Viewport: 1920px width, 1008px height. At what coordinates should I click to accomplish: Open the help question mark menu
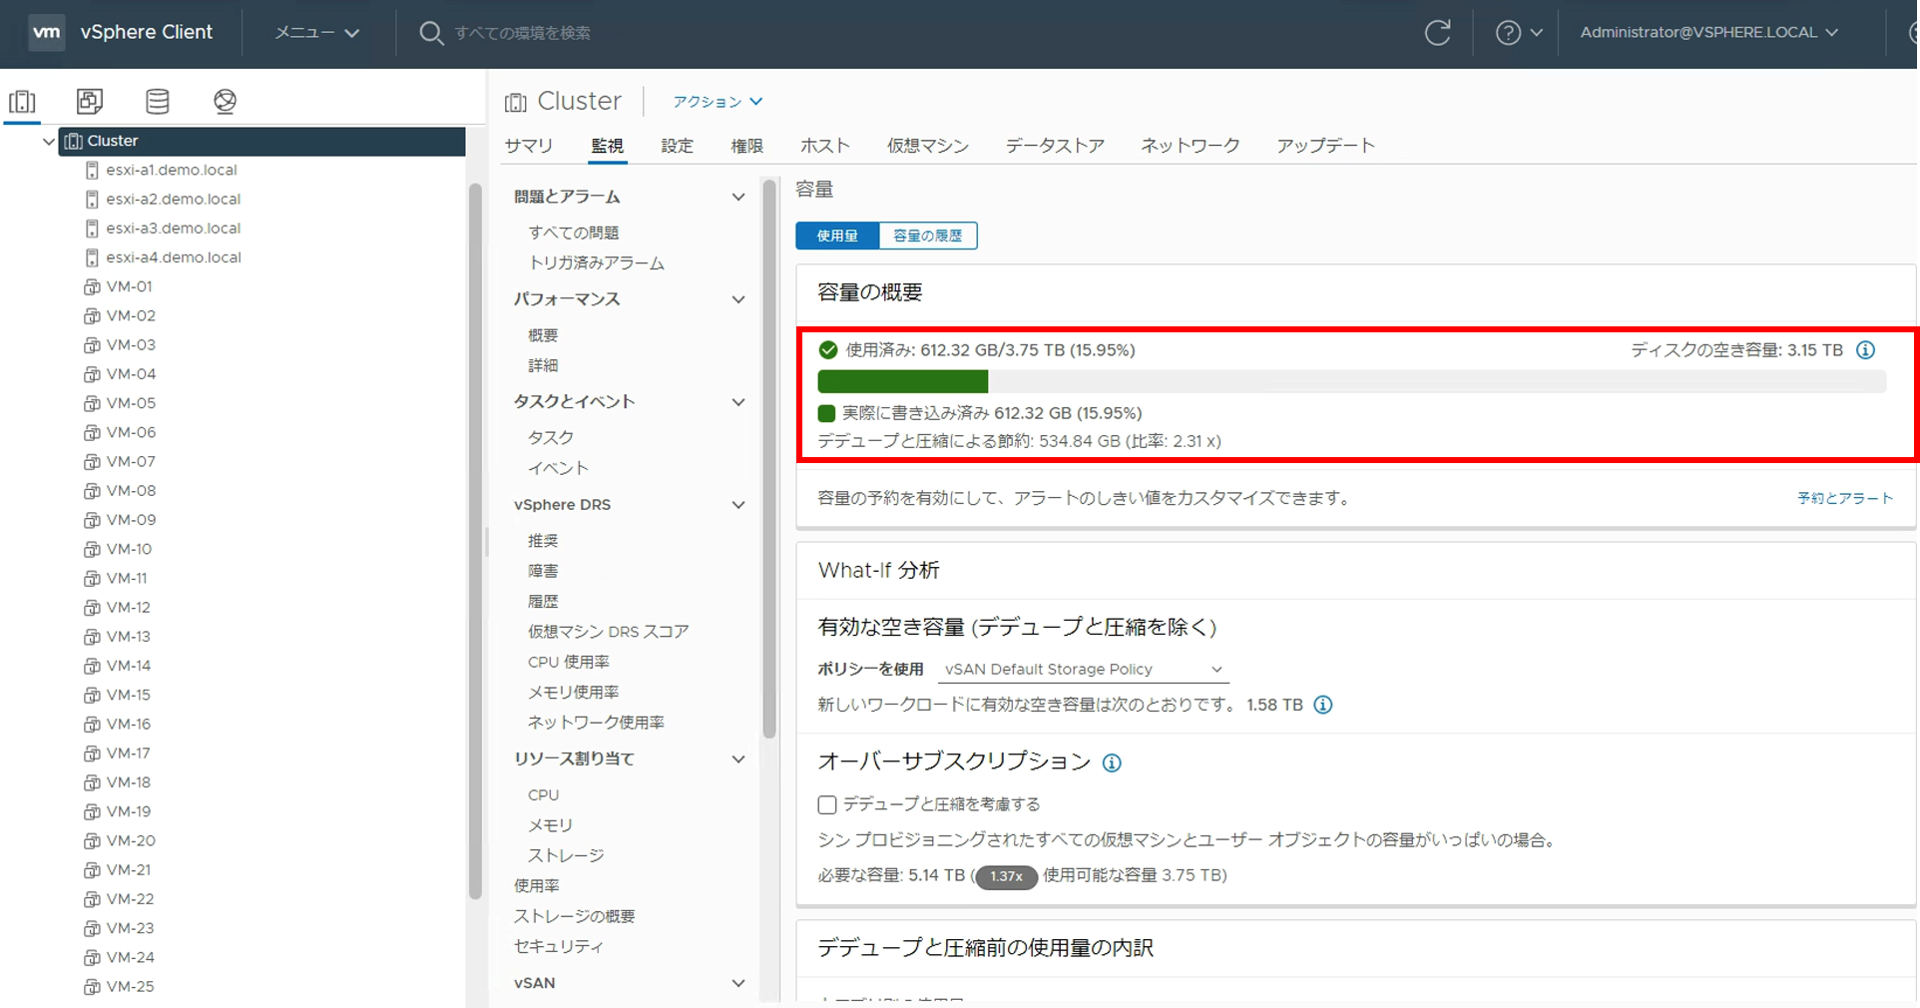pos(1519,33)
